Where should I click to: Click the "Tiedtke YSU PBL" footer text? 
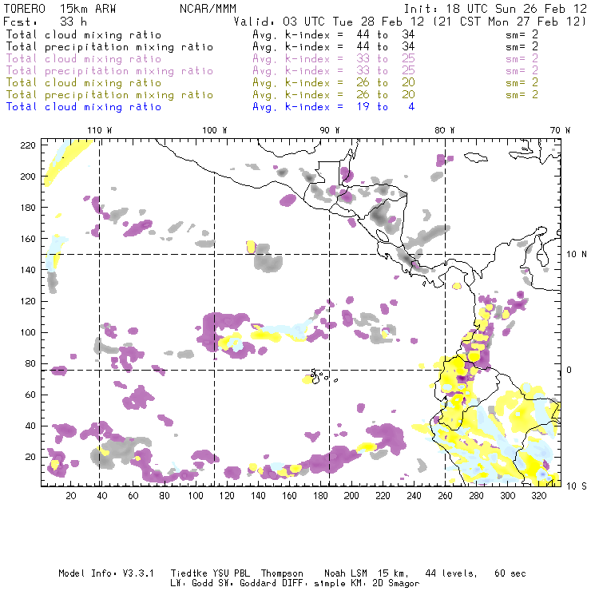click(210, 573)
